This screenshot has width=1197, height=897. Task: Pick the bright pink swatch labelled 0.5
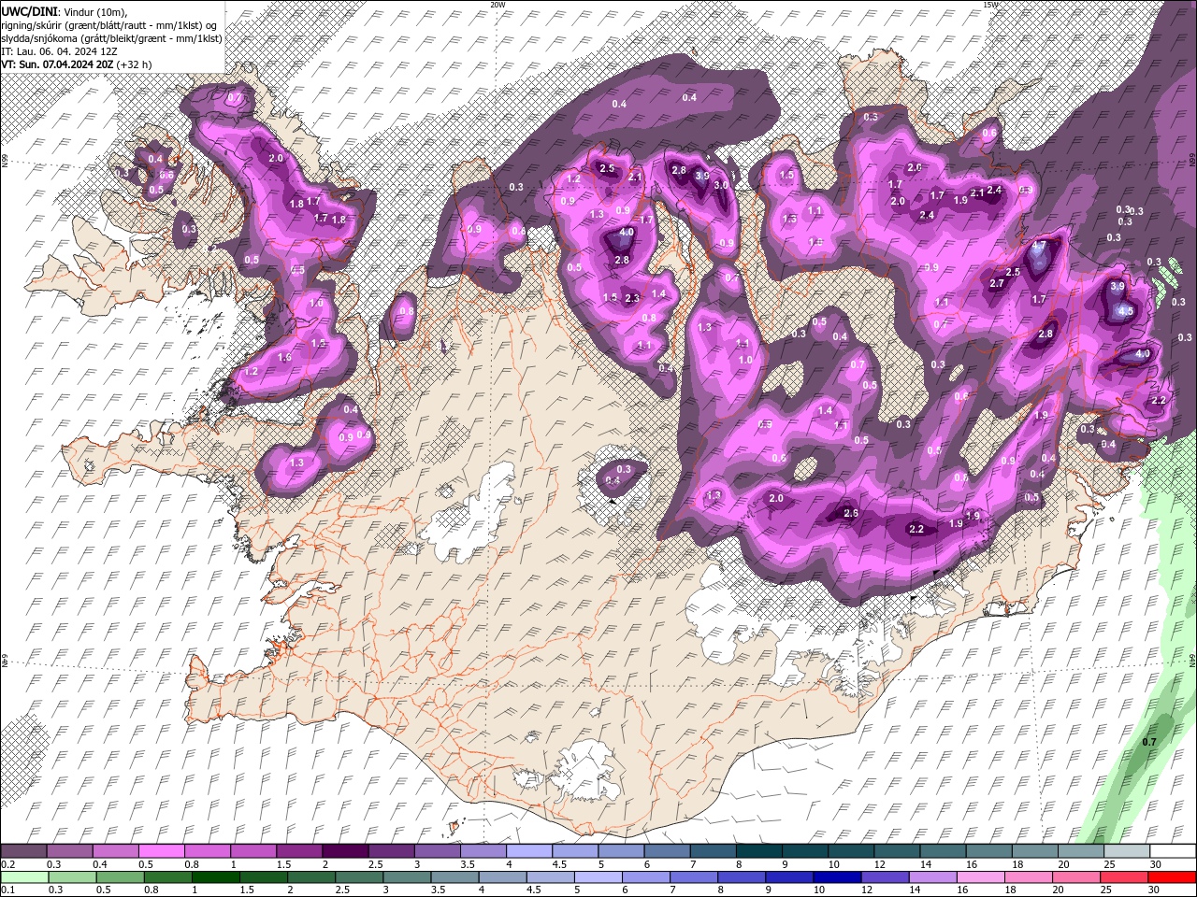[x=162, y=851]
